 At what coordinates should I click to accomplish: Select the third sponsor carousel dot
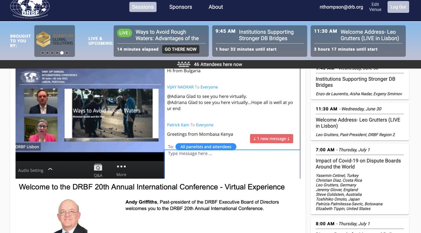coord(52,53)
